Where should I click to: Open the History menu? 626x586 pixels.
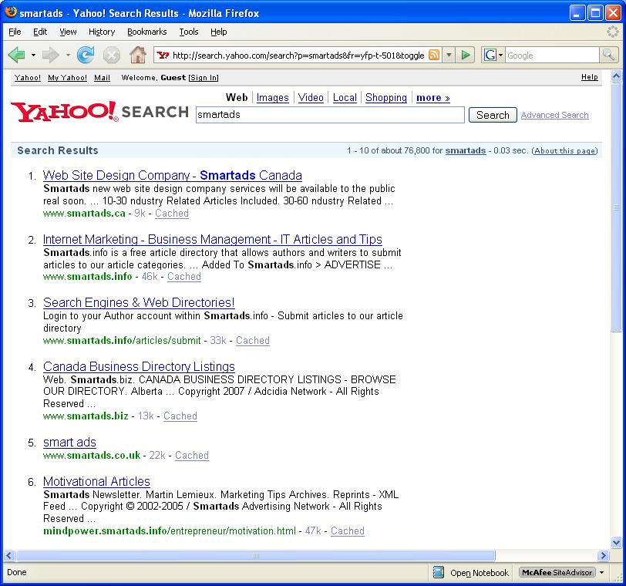coord(102,32)
